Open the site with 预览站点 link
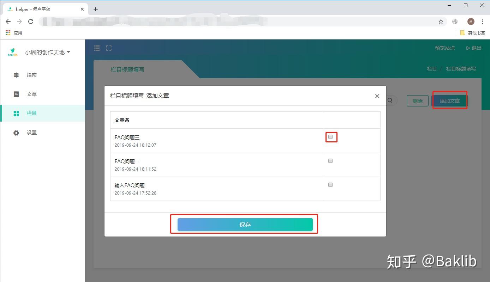The width and height of the screenshot is (490, 282). [x=444, y=48]
